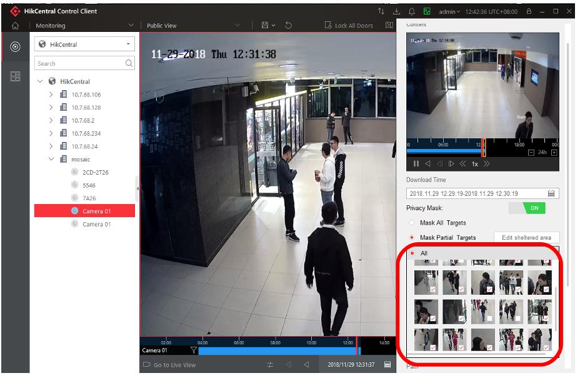
Task: Click the green system health monitor icon
Action: pos(427,11)
